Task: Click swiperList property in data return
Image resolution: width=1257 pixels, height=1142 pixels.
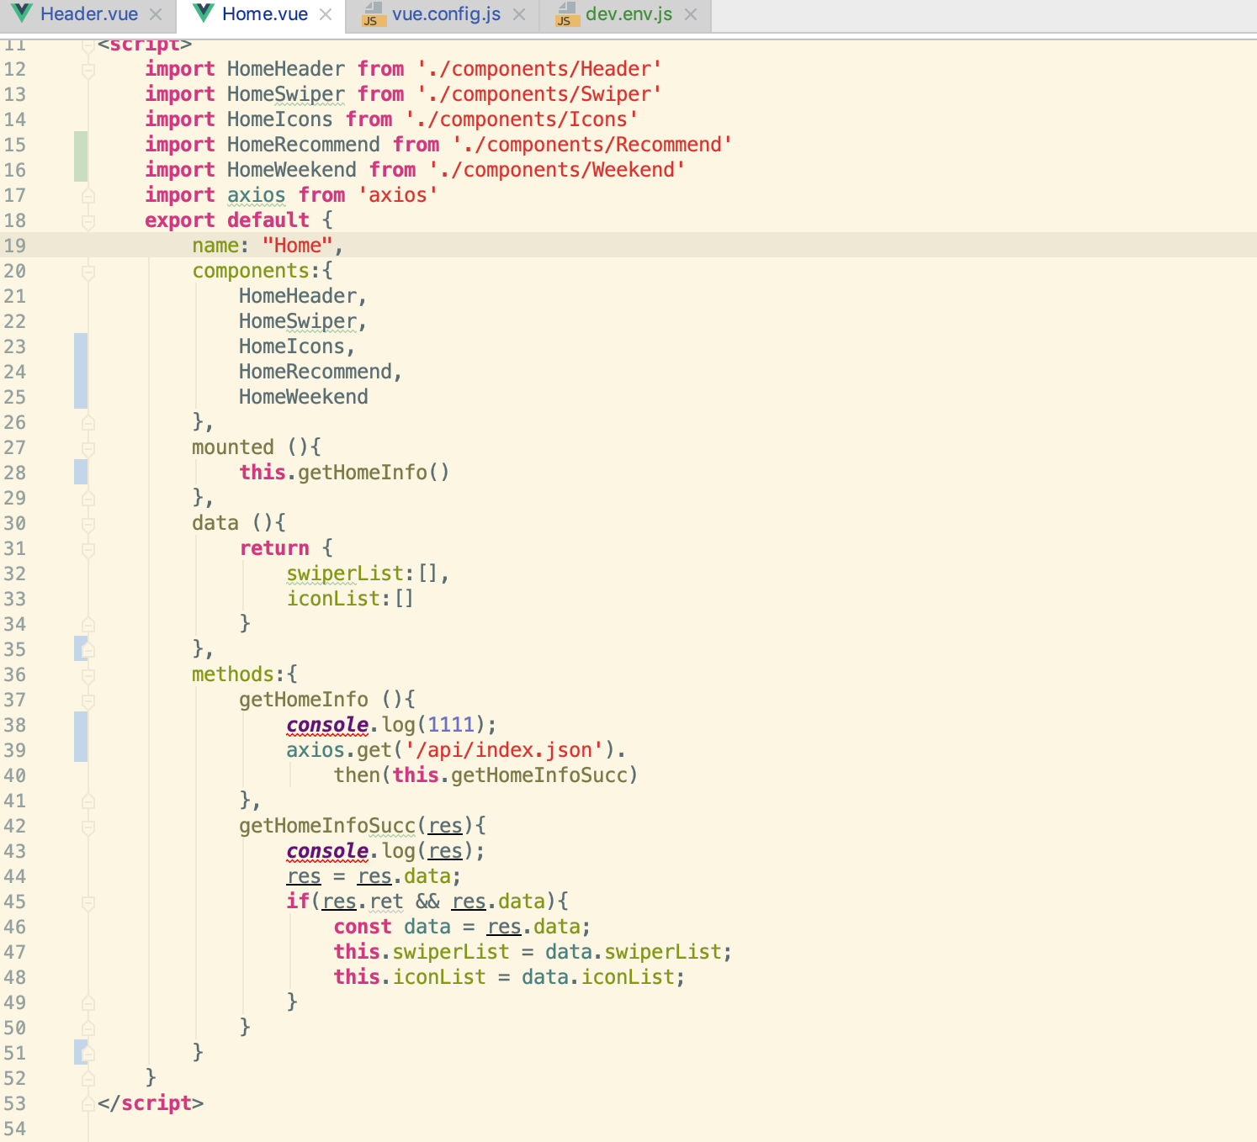Action: click(x=345, y=574)
